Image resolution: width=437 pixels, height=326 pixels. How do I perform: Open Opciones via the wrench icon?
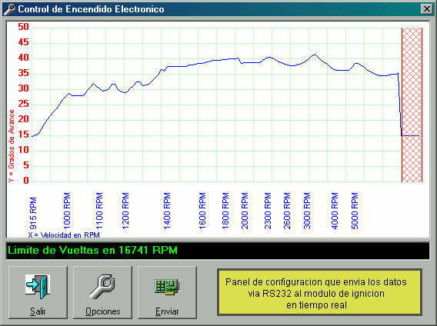click(102, 287)
